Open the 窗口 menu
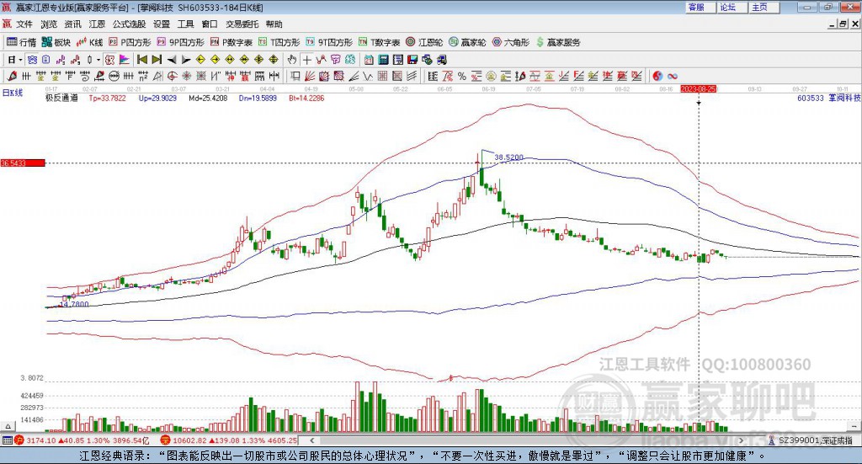Viewport: 862px width, 464px height. click(x=210, y=24)
